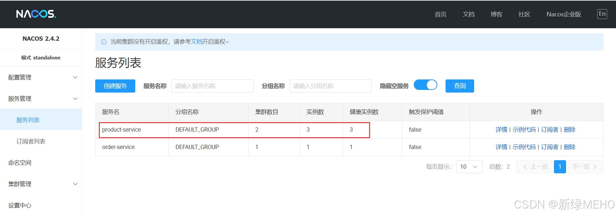Click the 查询 button

pyautogui.click(x=460, y=86)
